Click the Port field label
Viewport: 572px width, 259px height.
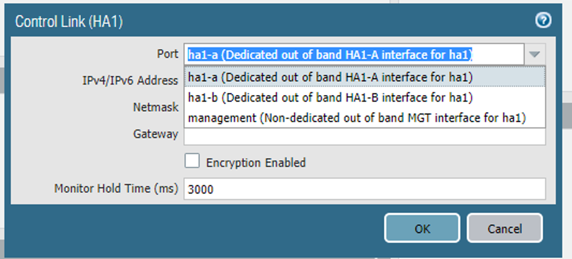point(167,54)
